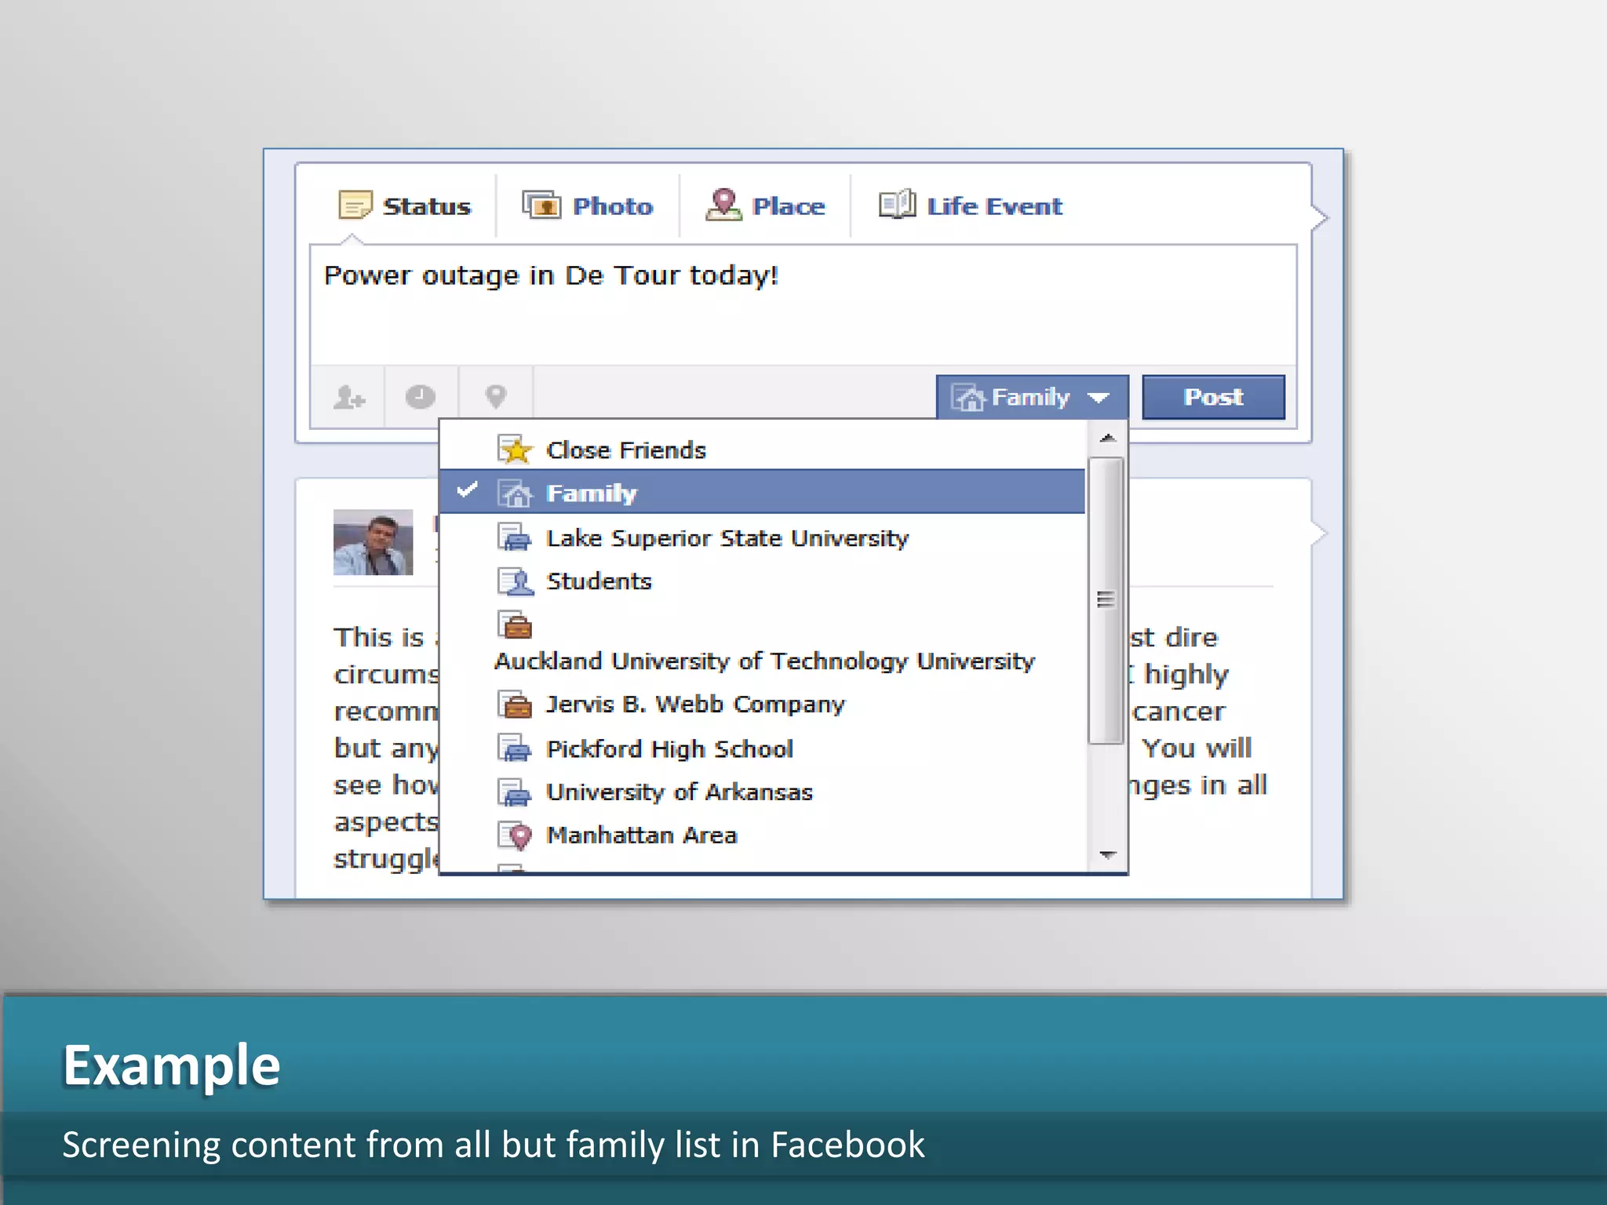Click the University of Arkansas icon
Image resolution: width=1607 pixels, height=1205 pixels.
tap(515, 792)
